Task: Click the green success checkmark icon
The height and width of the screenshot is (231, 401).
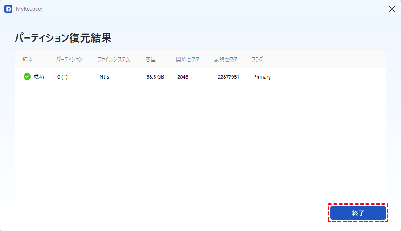Action: (x=27, y=76)
